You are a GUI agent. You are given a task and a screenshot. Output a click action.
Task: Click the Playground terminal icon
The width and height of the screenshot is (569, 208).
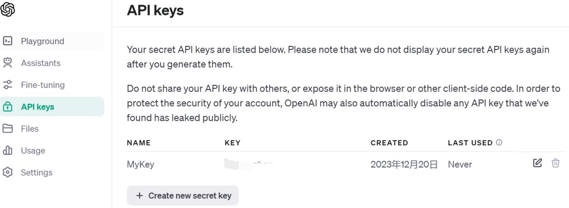7,41
